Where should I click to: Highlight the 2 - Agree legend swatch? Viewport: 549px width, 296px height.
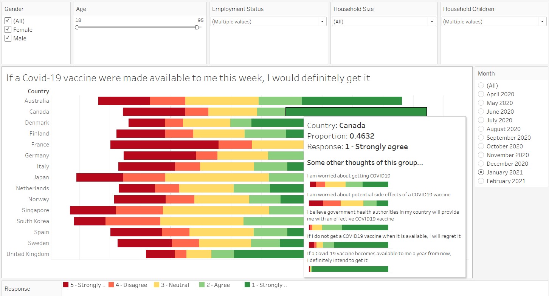[202, 285]
